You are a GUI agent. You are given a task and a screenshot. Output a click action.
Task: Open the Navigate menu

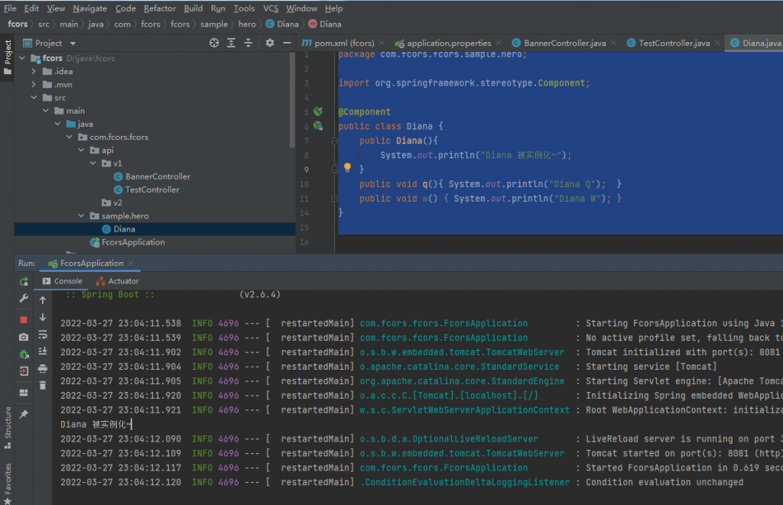[x=90, y=8]
